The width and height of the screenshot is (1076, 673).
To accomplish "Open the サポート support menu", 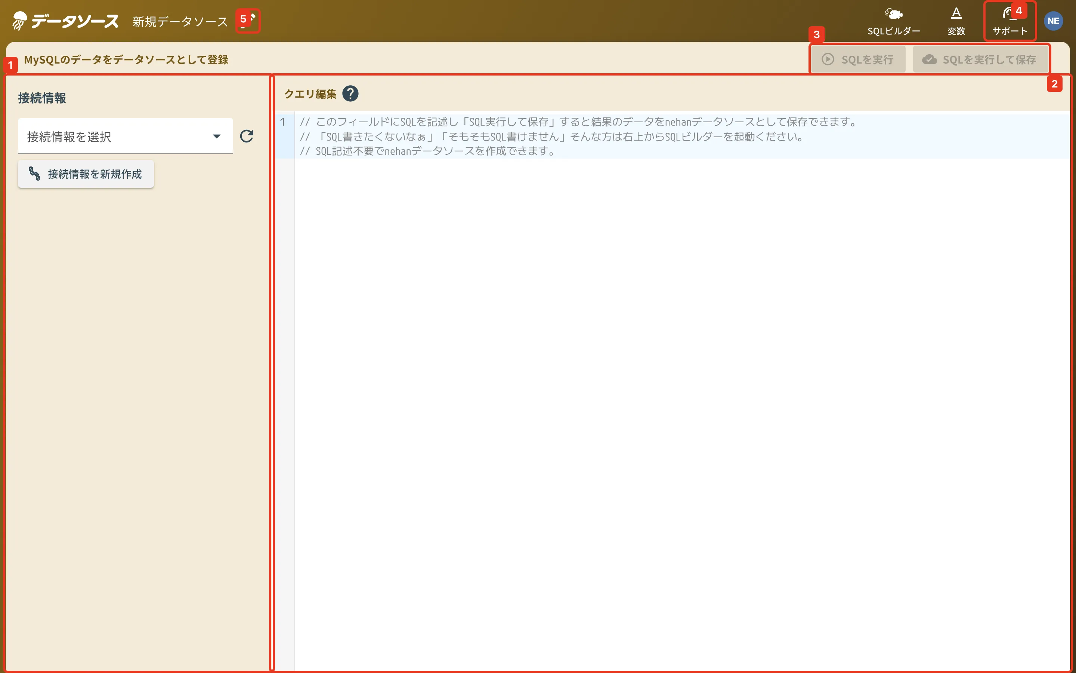I will (x=1010, y=21).
